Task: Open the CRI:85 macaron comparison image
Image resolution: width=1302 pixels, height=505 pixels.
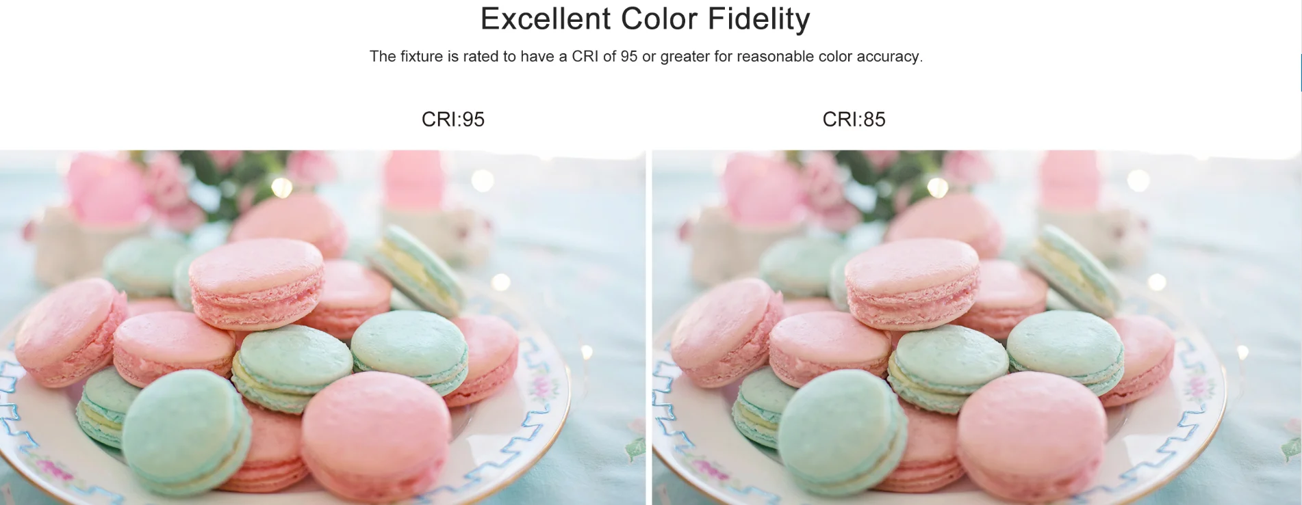Action: pos(975,327)
